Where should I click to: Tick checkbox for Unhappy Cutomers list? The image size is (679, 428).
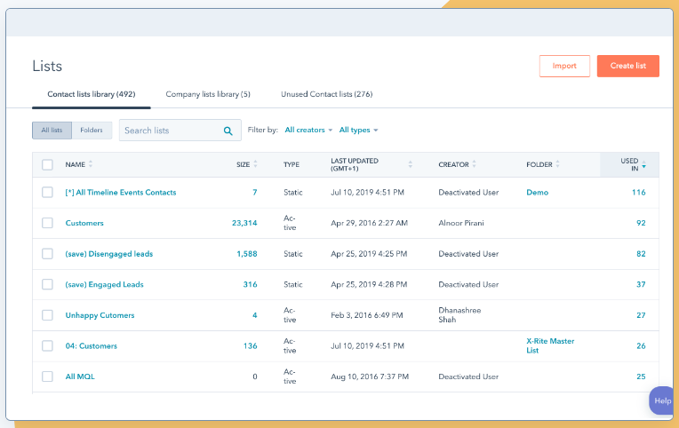[x=47, y=315]
